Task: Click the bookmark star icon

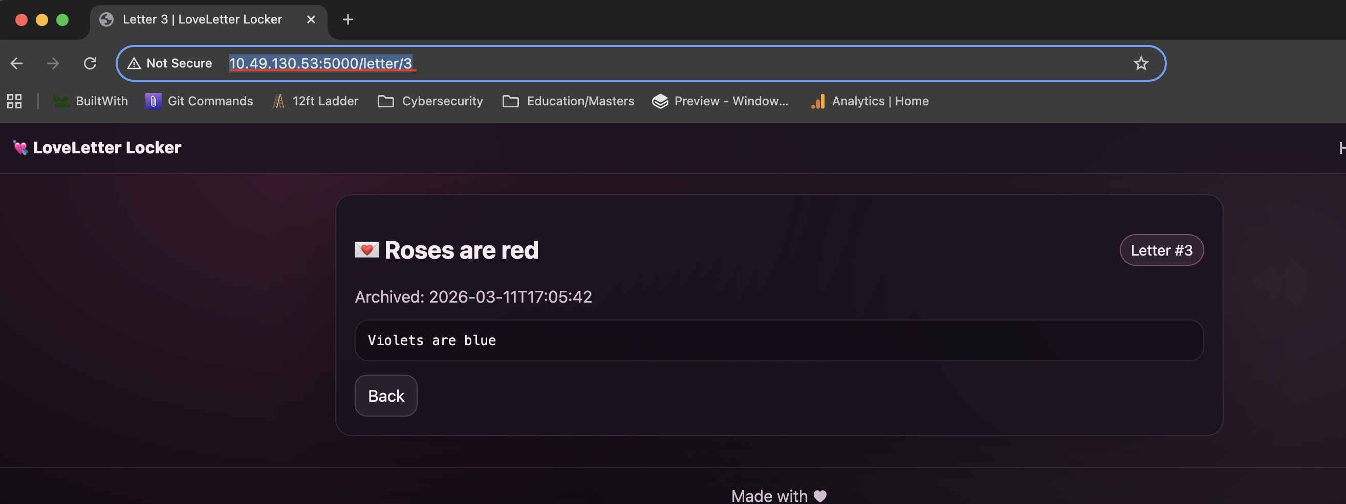Action: pos(1141,63)
